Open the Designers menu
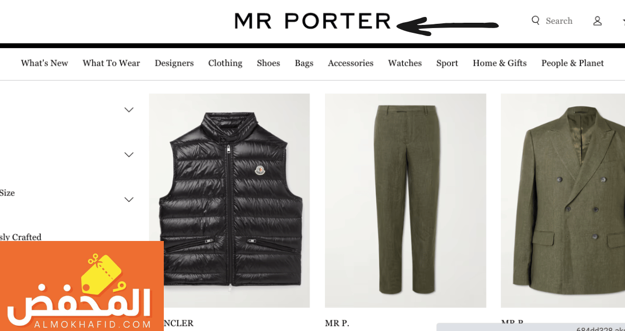The image size is (625, 331). pos(174,63)
